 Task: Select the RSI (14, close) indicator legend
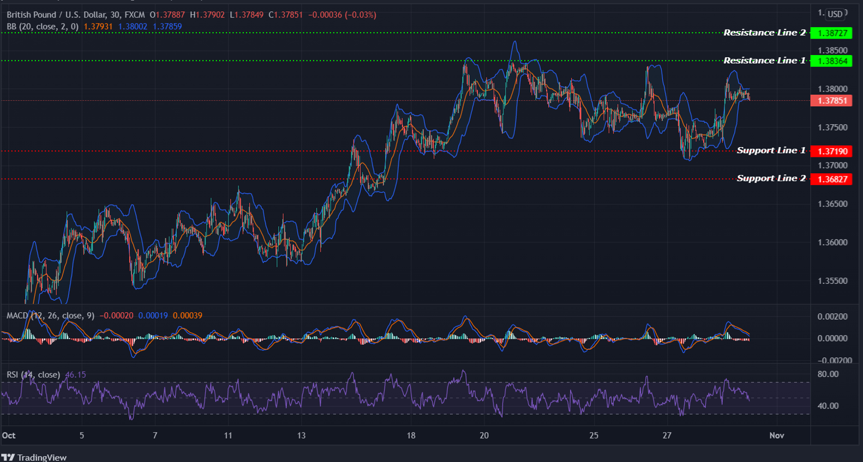pyautogui.click(x=33, y=375)
